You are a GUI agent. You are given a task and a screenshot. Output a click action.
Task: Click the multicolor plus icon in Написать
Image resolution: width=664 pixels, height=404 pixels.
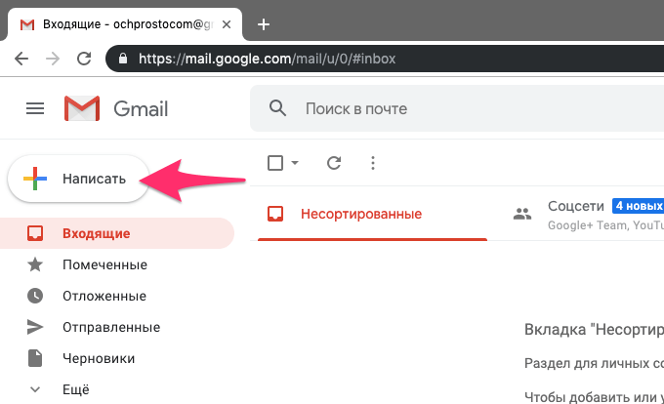tap(35, 179)
